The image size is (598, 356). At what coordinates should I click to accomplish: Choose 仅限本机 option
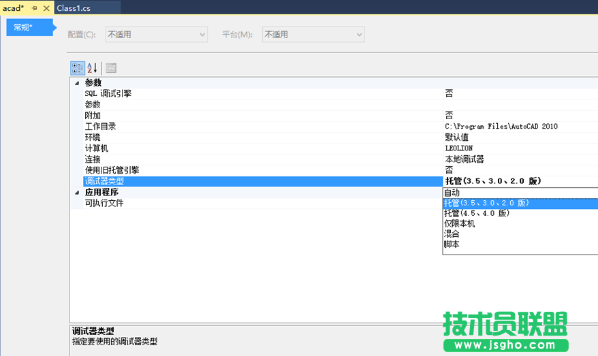tap(520, 224)
